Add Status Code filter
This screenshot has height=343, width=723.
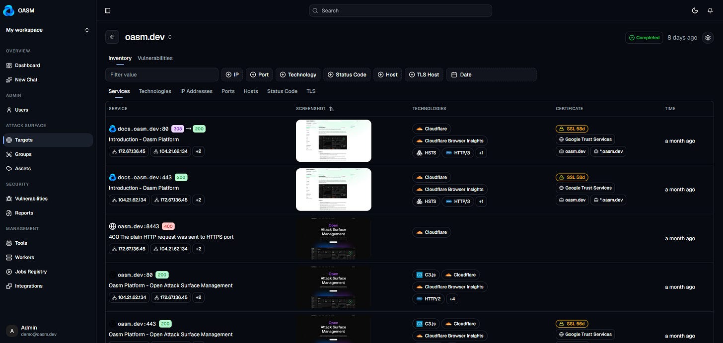(347, 74)
